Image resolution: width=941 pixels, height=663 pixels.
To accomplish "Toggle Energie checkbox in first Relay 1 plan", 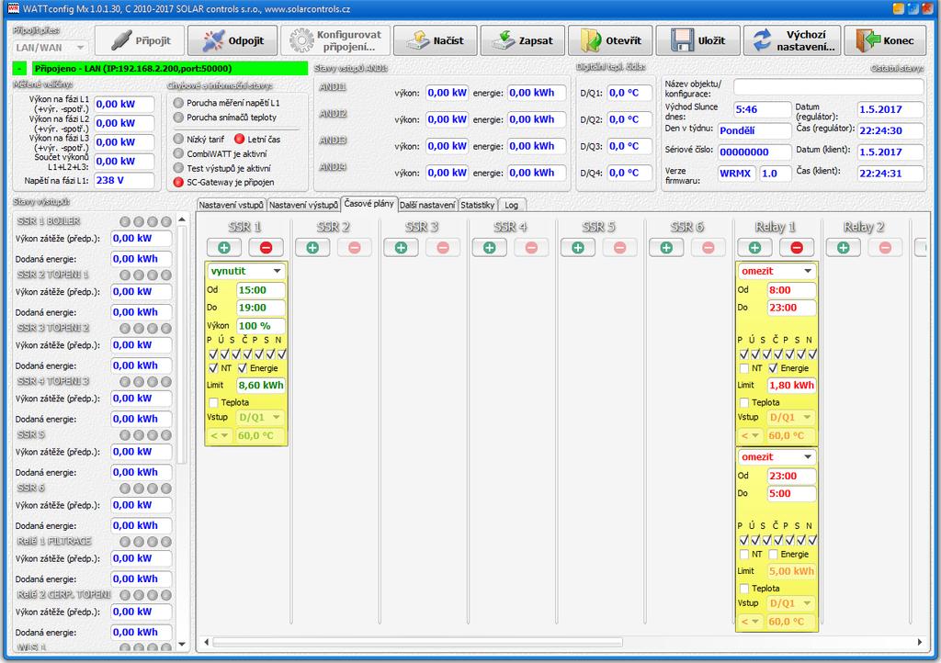I will click(773, 368).
